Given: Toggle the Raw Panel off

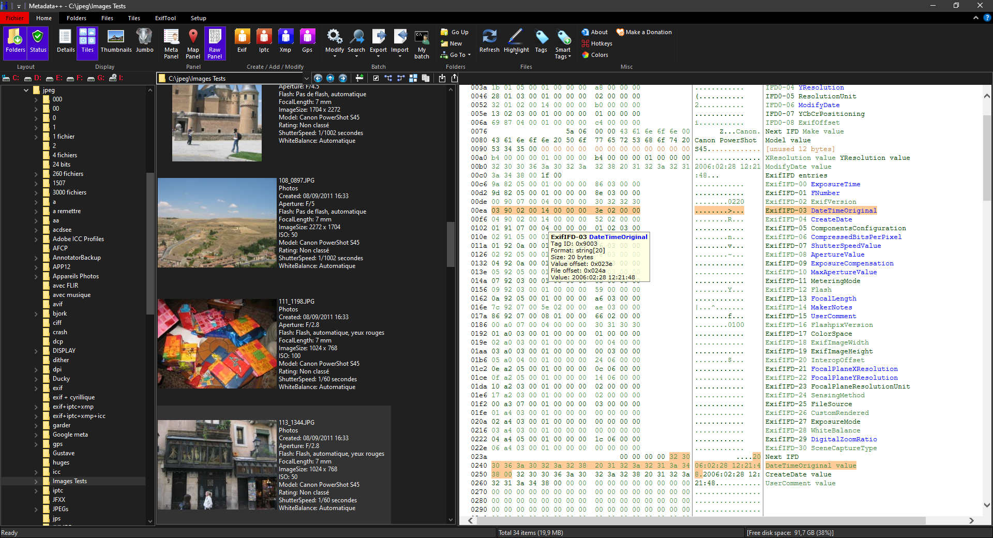Looking at the screenshot, I should pos(215,43).
